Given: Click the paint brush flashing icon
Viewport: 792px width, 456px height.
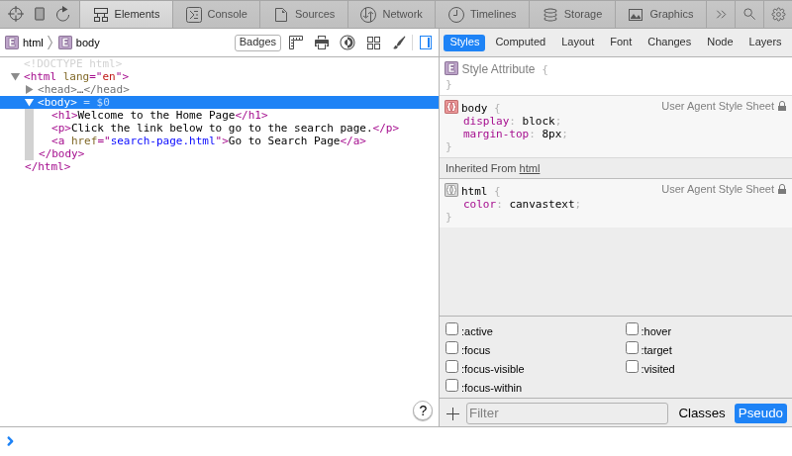Looking at the screenshot, I should point(399,43).
